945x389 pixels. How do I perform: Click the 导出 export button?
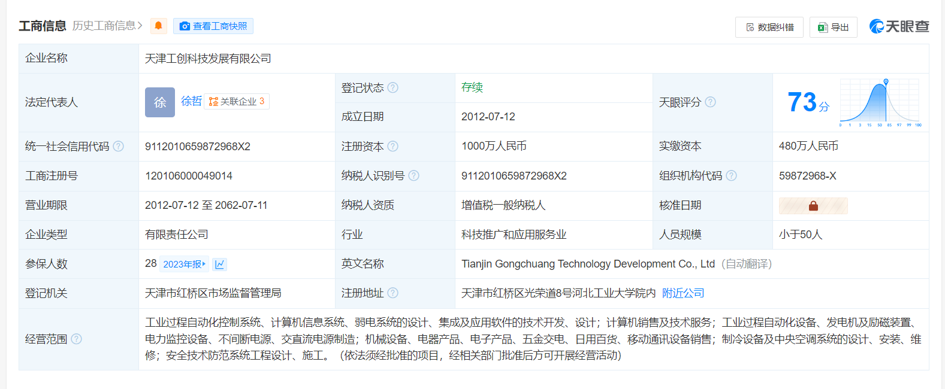click(834, 27)
